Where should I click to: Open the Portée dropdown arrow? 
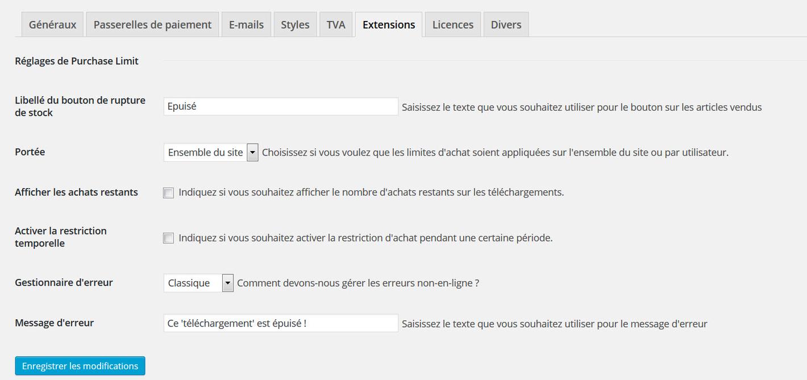click(x=253, y=152)
